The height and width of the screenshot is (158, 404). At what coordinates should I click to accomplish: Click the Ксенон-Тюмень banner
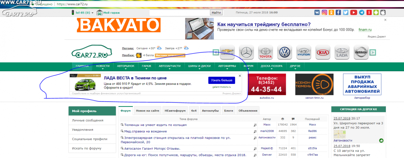(314, 84)
